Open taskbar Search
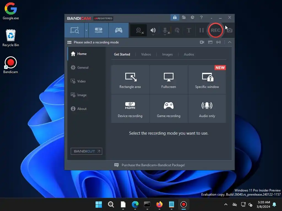Viewport: 282px width, 211px height. tap(111, 204)
